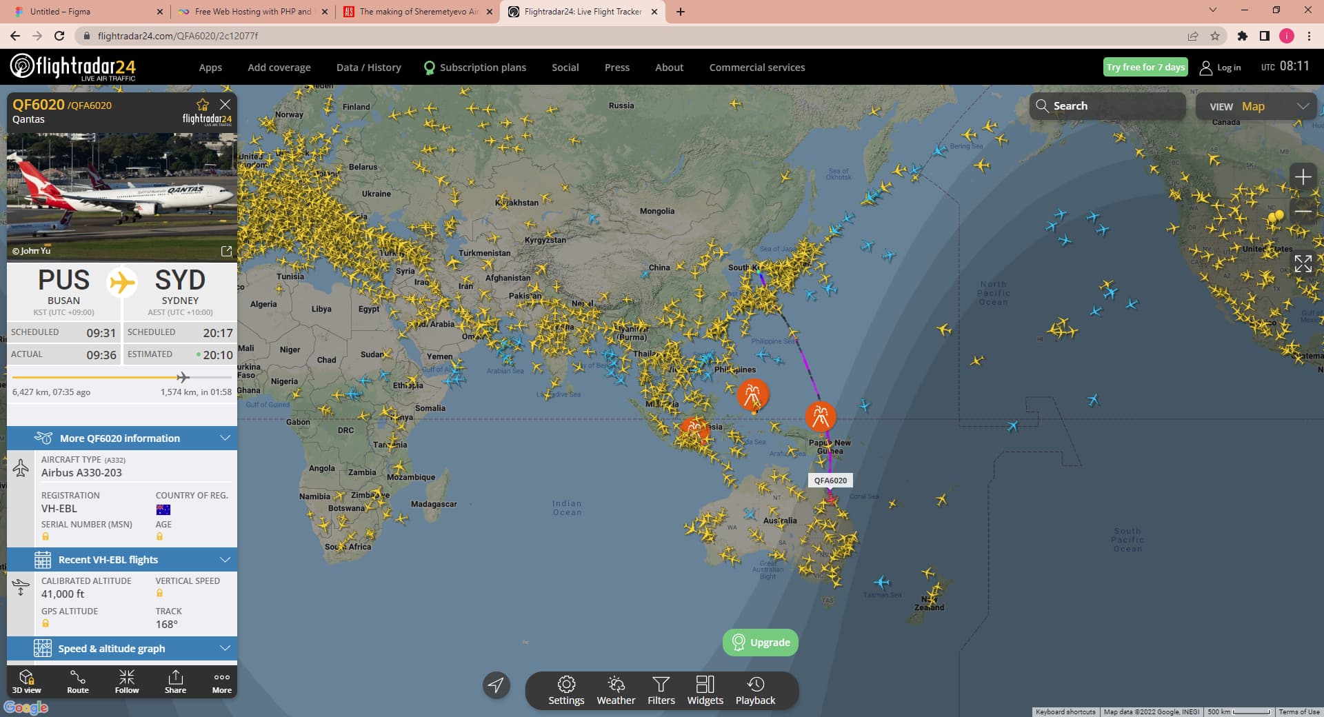Show the Route of flight QF6020

(x=78, y=681)
